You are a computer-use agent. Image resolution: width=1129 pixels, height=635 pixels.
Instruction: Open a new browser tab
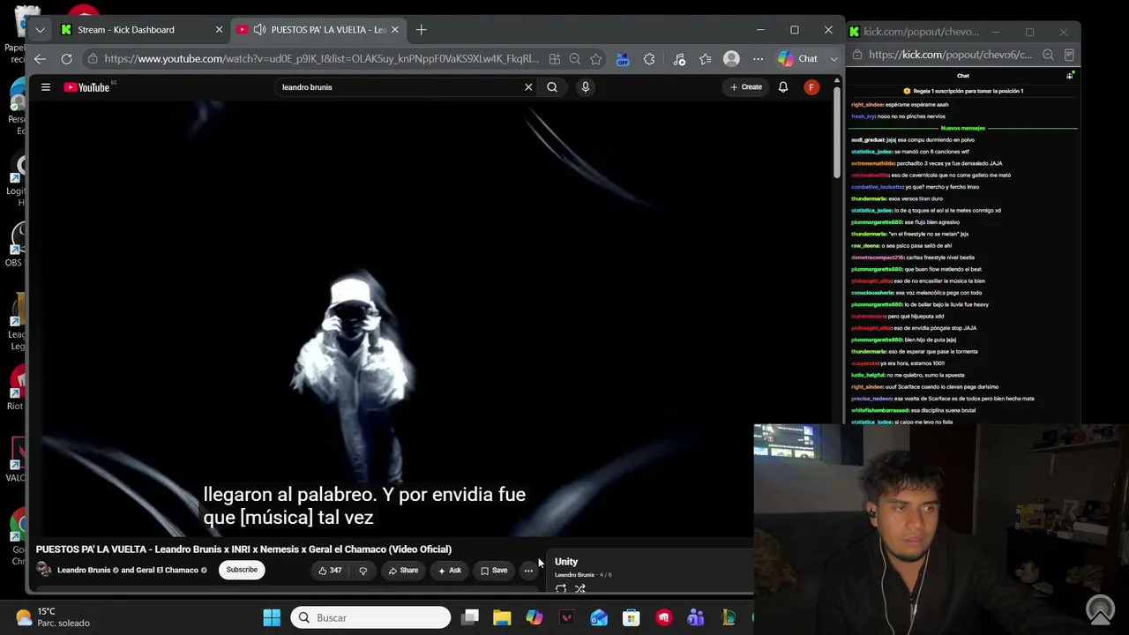click(x=421, y=30)
